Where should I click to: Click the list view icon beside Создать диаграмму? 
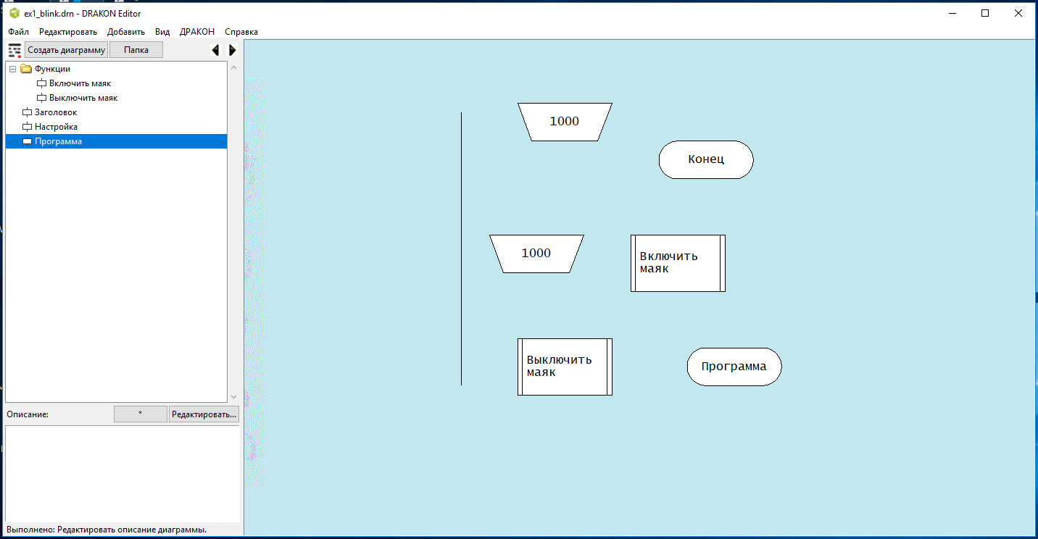(x=14, y=50)
